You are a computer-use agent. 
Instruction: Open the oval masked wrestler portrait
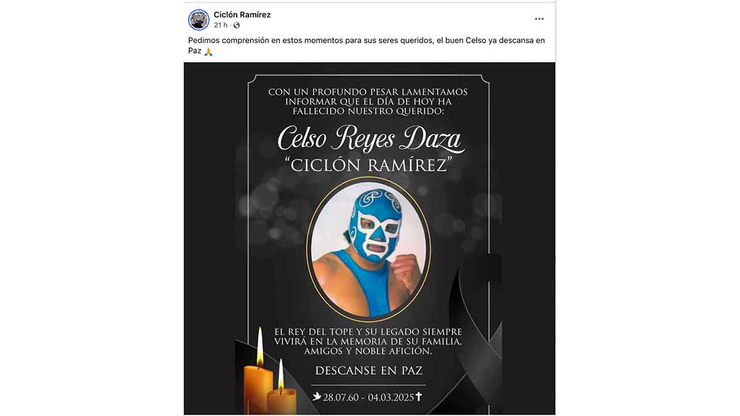point(368,248)
